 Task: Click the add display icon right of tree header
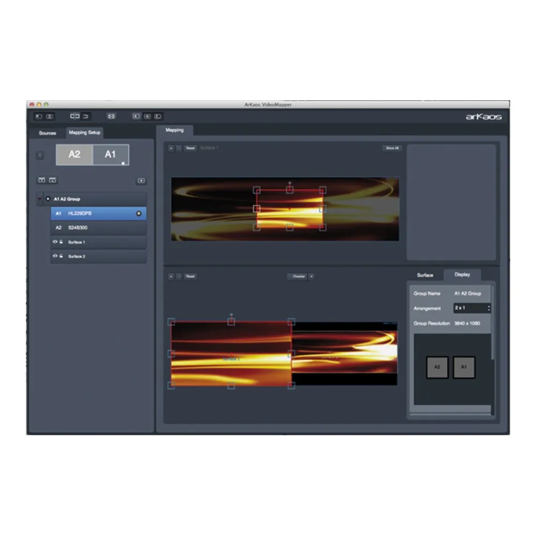(141, 181)
